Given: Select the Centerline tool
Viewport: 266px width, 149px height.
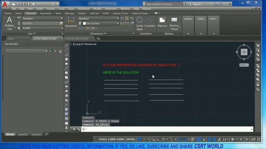Looking at the screenshot, I should [x=150, y=22].
